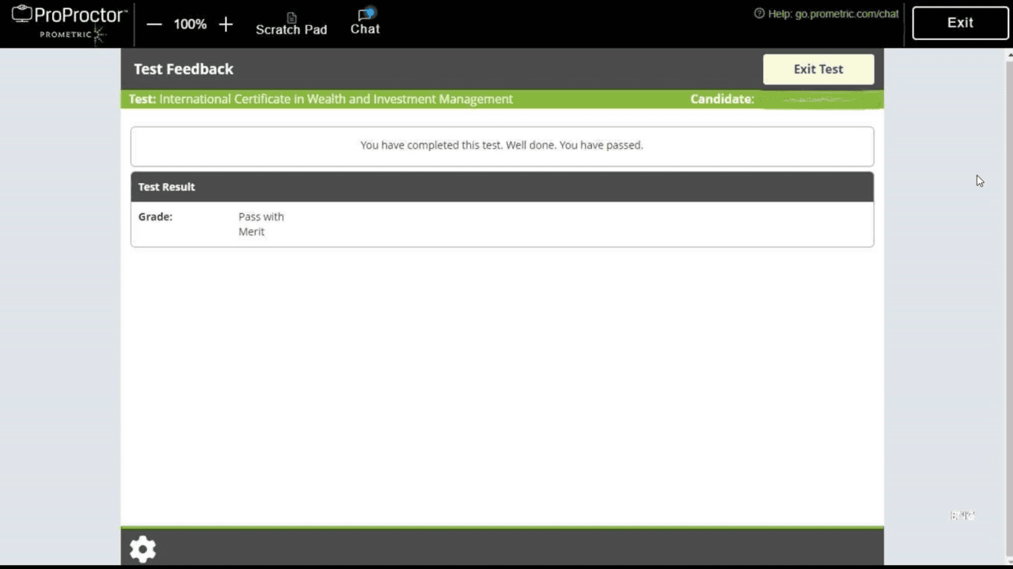Image resolution: width=1013 pixels, height=569 pixels.
Task: Click the test completed confirmation message
Action: (501, 145)
